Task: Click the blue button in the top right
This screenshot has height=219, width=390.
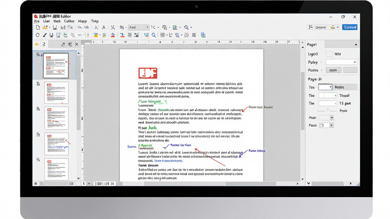Action: (350, 27)
